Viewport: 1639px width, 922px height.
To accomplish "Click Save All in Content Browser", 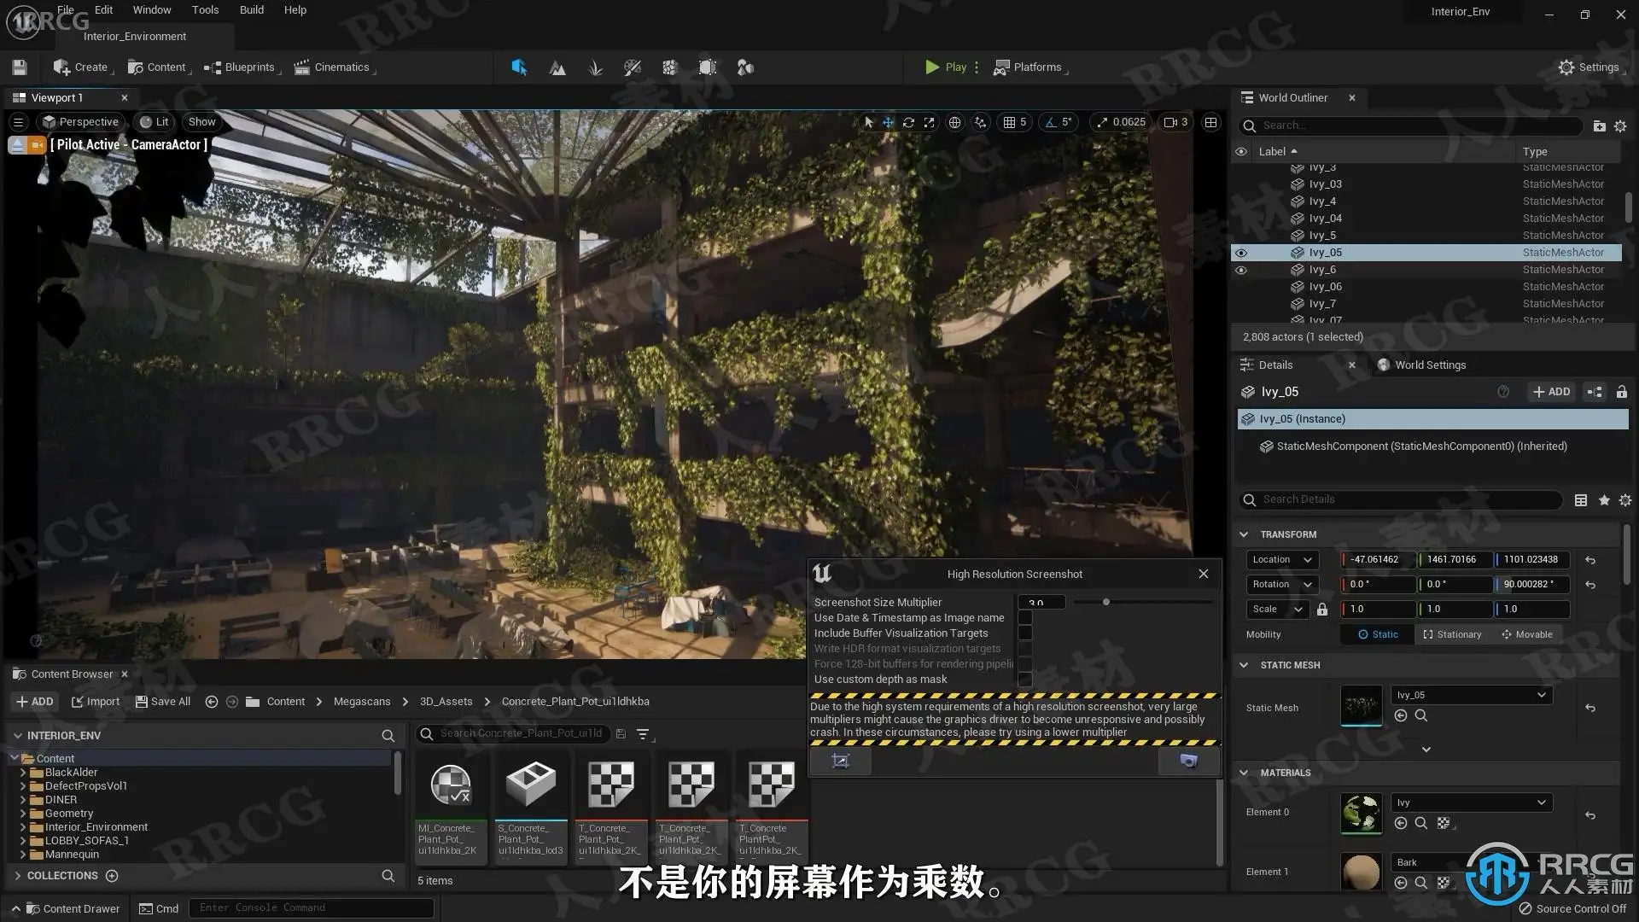I will pos(162,702).
